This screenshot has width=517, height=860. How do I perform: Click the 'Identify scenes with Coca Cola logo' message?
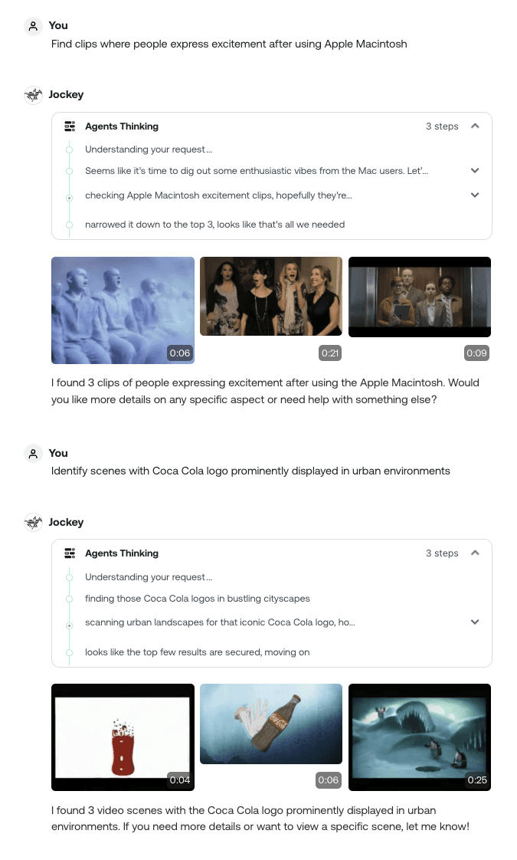(x=250, y=471)
